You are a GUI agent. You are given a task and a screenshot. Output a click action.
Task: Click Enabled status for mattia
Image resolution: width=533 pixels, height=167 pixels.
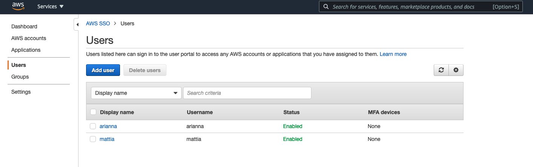coord(293,139)
